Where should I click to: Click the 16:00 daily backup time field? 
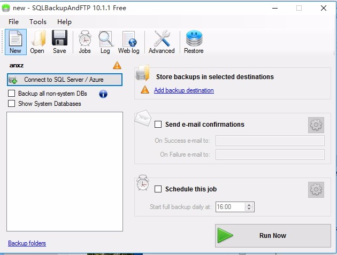230,207
